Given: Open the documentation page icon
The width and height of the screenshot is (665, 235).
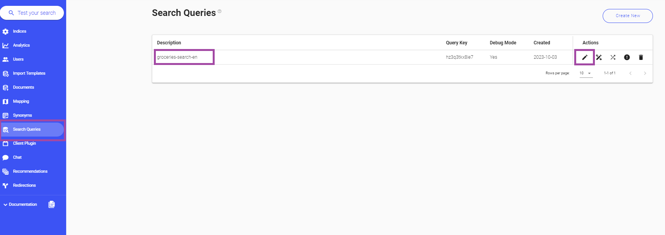Looking at the screenshot, I should [x=52, y=204].
